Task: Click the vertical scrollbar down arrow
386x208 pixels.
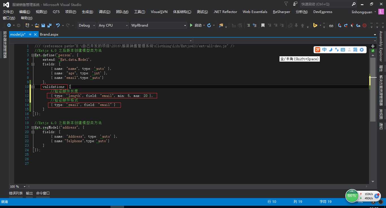Action: point(373,181)
